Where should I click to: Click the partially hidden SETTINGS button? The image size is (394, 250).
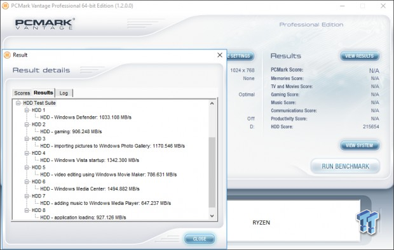click(240, 56)
